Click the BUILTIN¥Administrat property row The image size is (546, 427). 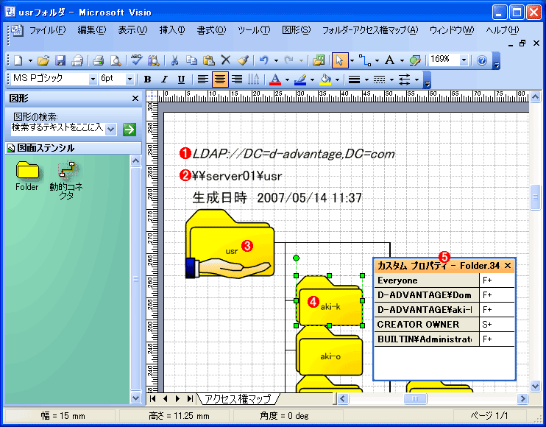tap(444, 339)
